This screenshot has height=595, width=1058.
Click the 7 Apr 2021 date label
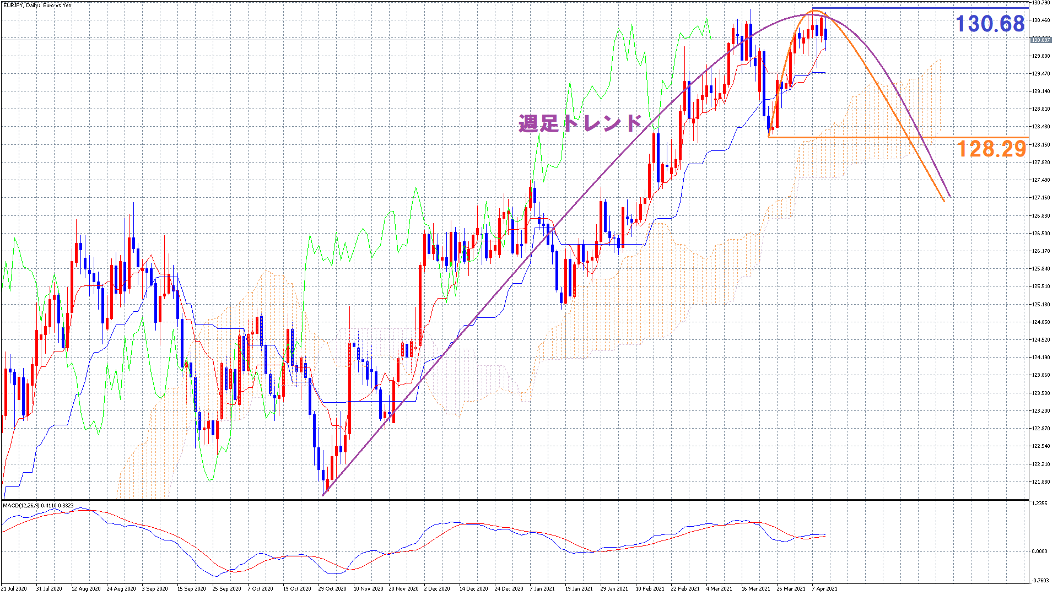(824, 588)
